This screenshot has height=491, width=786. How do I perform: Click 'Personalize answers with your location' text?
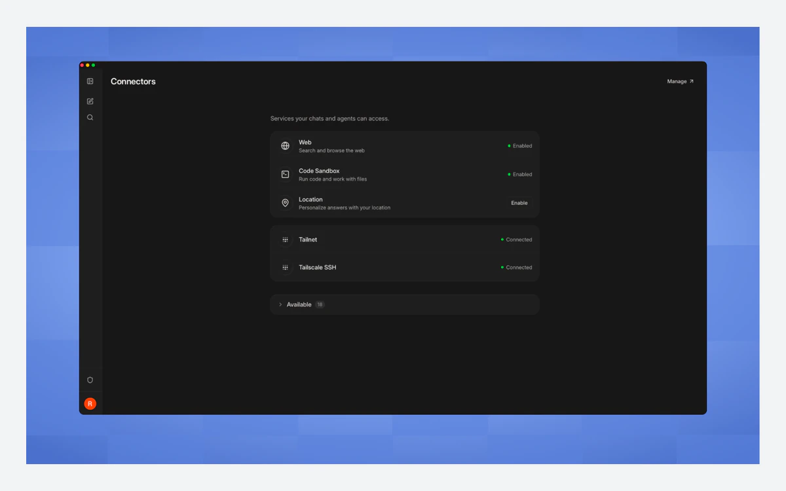click(x=345, y=208)
